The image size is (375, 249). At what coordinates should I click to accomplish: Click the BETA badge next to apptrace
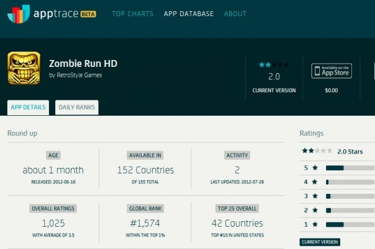pyautogui.click(x=88, y=14)
